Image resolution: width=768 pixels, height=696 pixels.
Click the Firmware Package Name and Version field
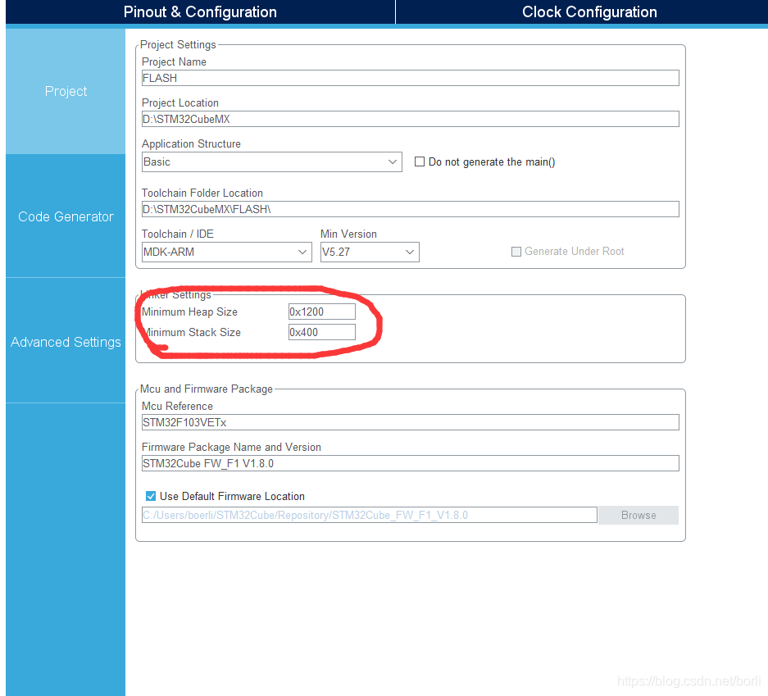[x=410, y=463]
